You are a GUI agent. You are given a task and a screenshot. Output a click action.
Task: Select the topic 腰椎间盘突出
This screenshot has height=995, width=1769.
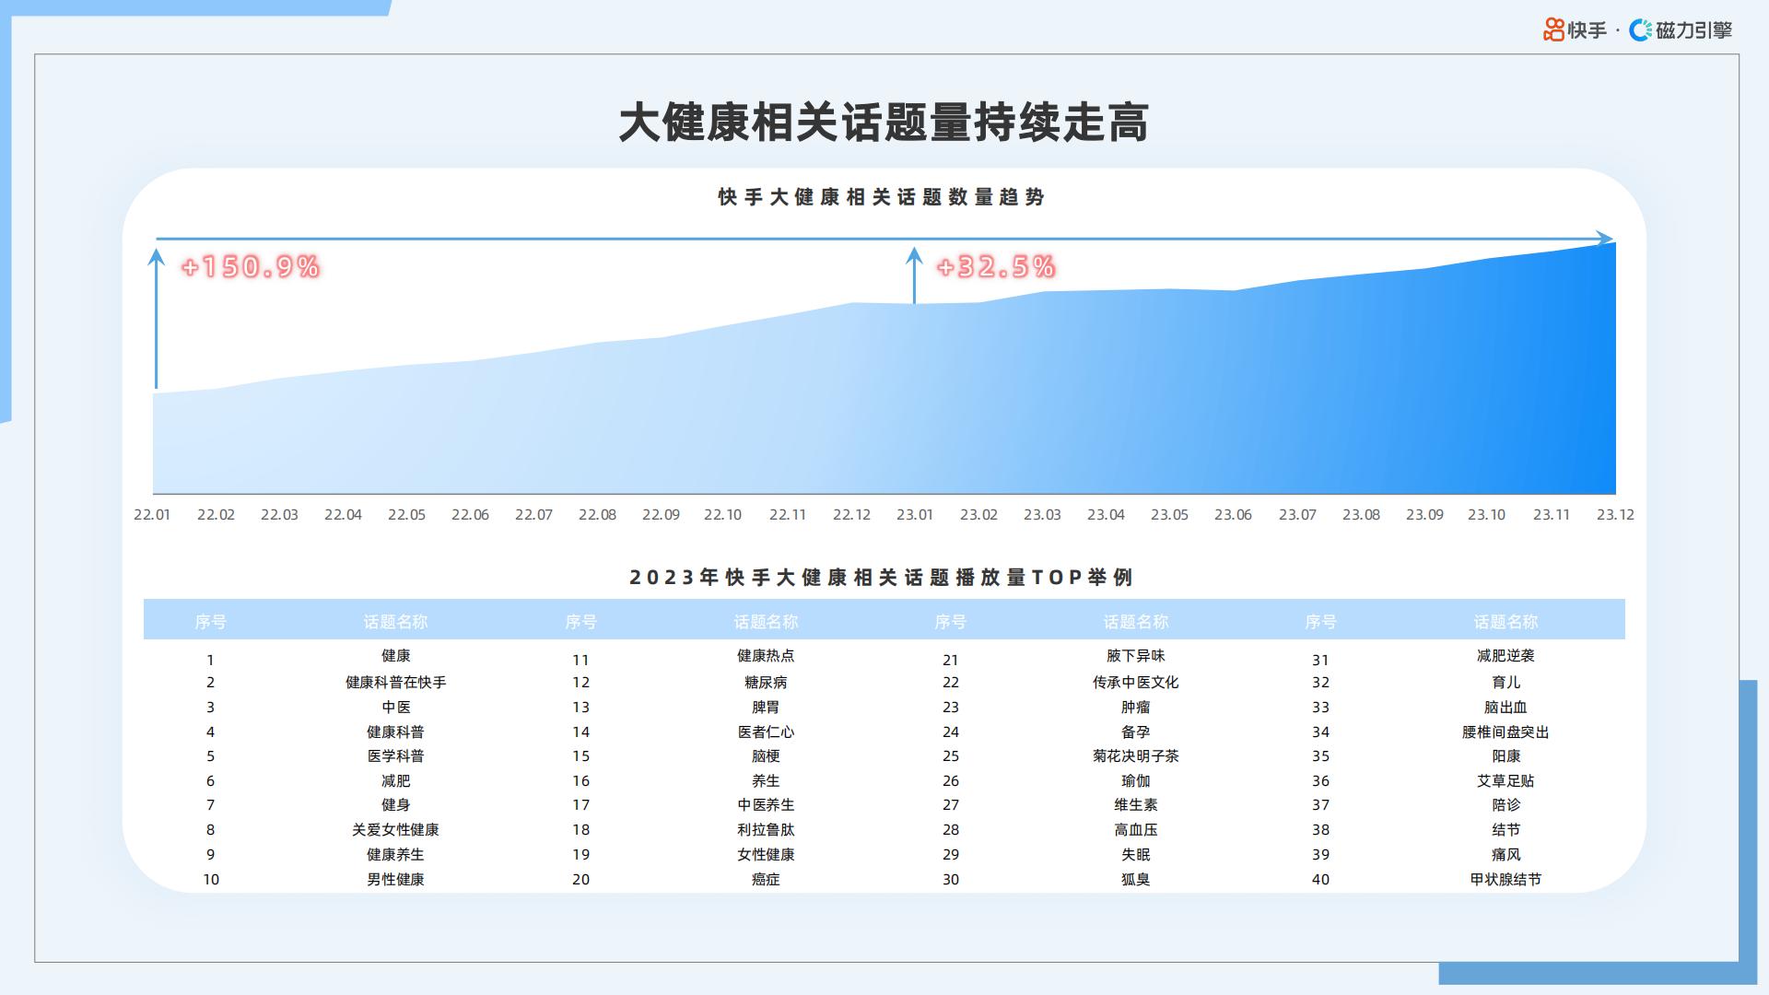[x=1505, y=732]
